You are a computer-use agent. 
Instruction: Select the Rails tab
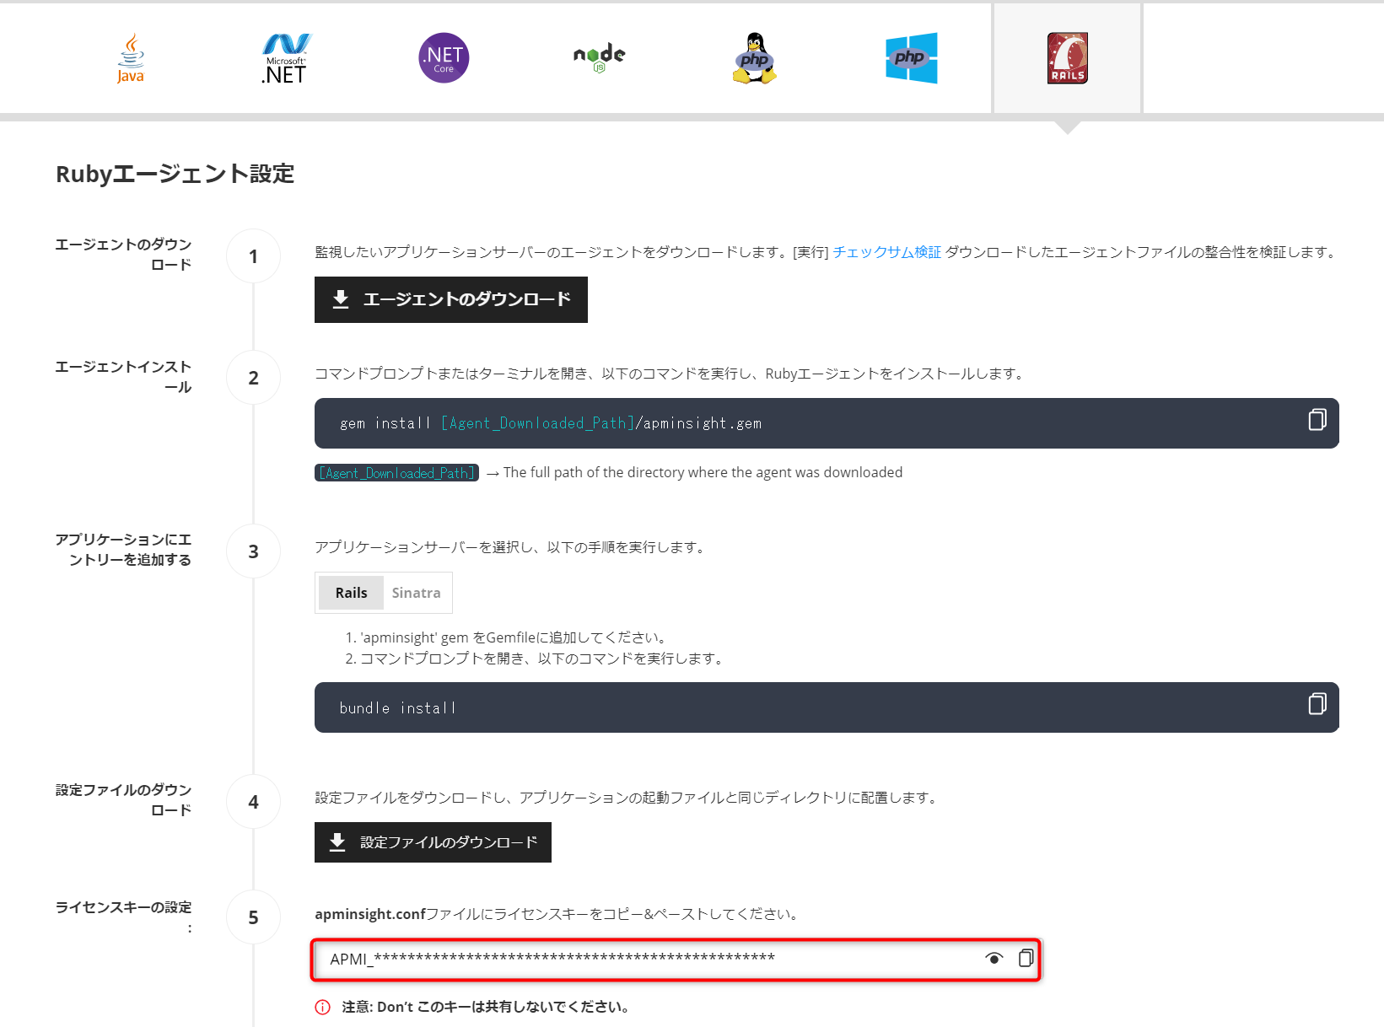point(350,592)
